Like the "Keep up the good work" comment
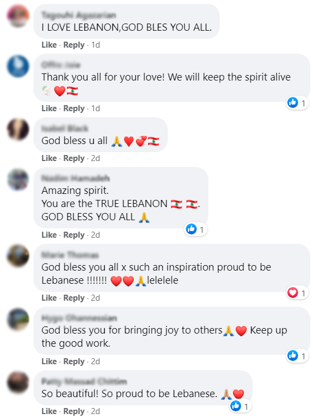The height and width of the screenshot is (419, 313). point(49,361)
